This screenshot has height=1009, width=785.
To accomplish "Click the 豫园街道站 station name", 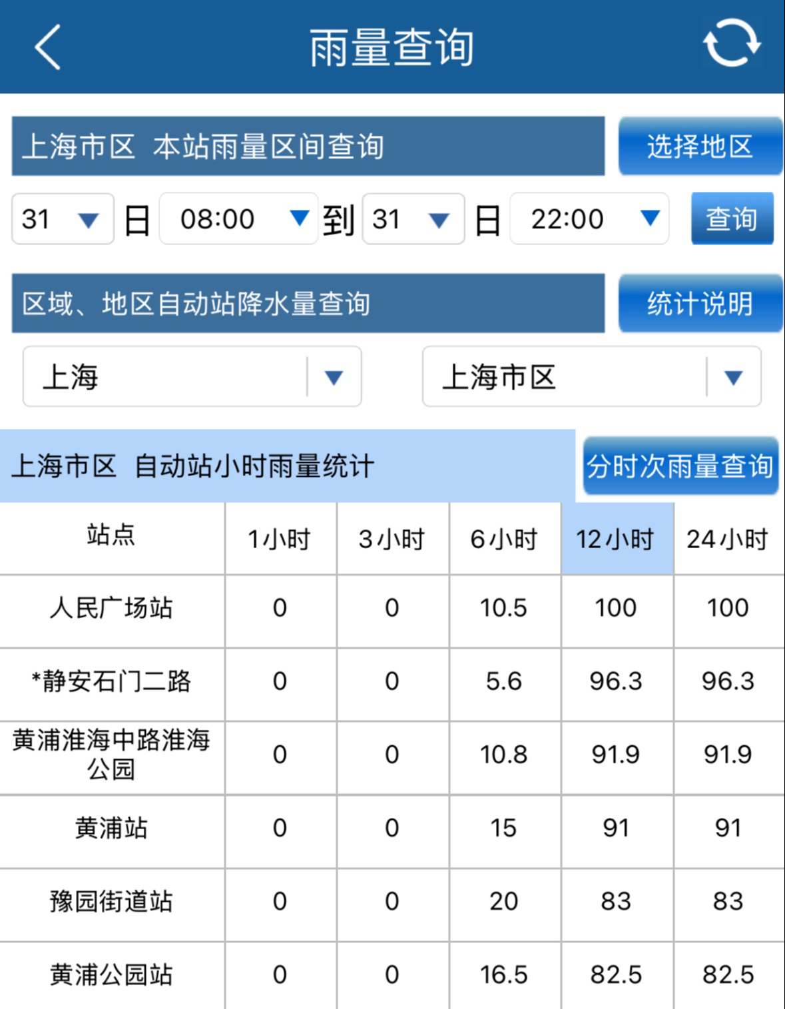I will (112, 902).
